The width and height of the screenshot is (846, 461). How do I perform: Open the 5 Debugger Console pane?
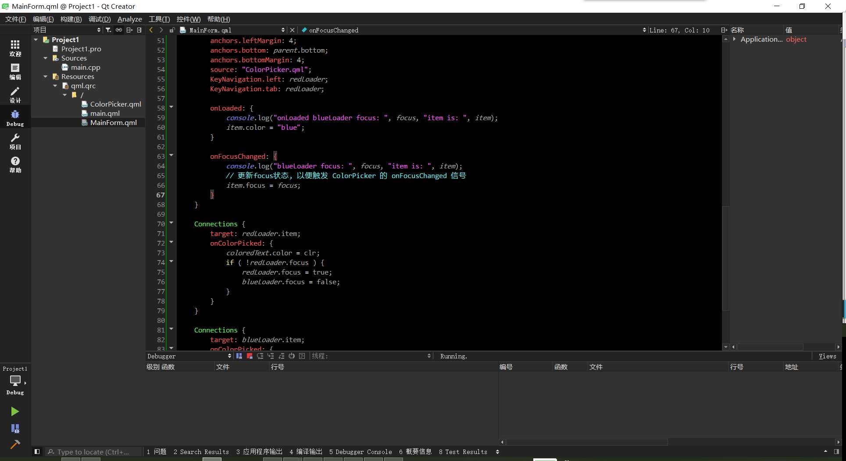[x=361, y=451]
